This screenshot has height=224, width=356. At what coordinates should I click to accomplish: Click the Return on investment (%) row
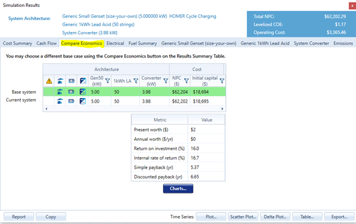(178, 149)
